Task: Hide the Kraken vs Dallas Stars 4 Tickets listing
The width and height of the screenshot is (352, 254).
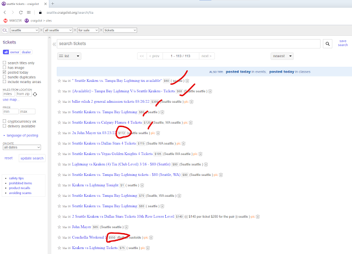Action: 183,143
